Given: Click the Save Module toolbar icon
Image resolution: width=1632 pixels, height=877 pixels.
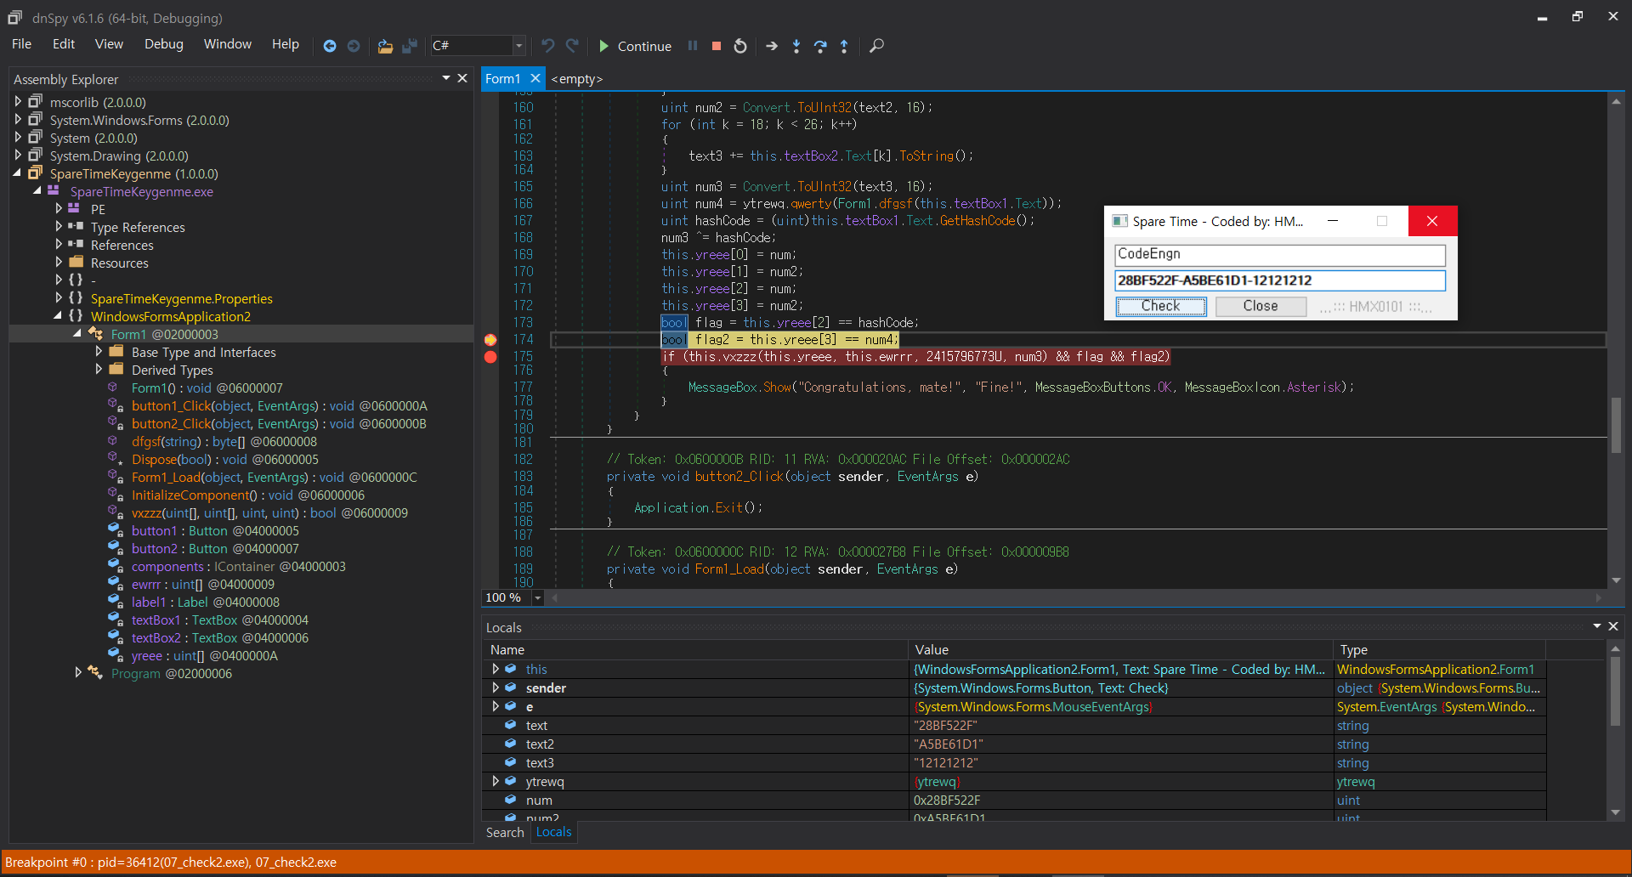Looking at the screenshot, I should pyautogui.click(x=411, y=46).
